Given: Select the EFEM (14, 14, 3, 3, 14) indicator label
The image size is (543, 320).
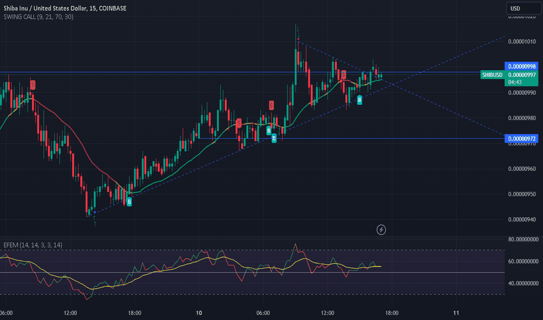Looking at the screenshot, I should click(33, 245).
